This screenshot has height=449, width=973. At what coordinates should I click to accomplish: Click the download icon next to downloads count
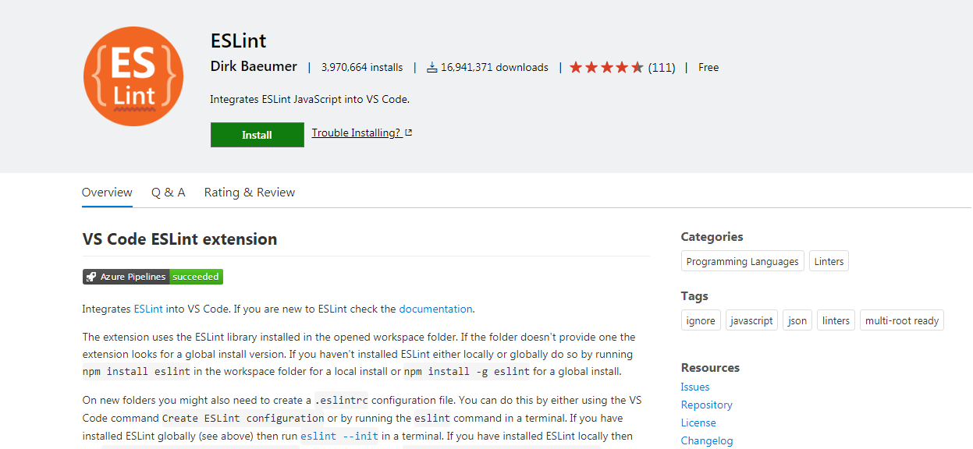431,68
